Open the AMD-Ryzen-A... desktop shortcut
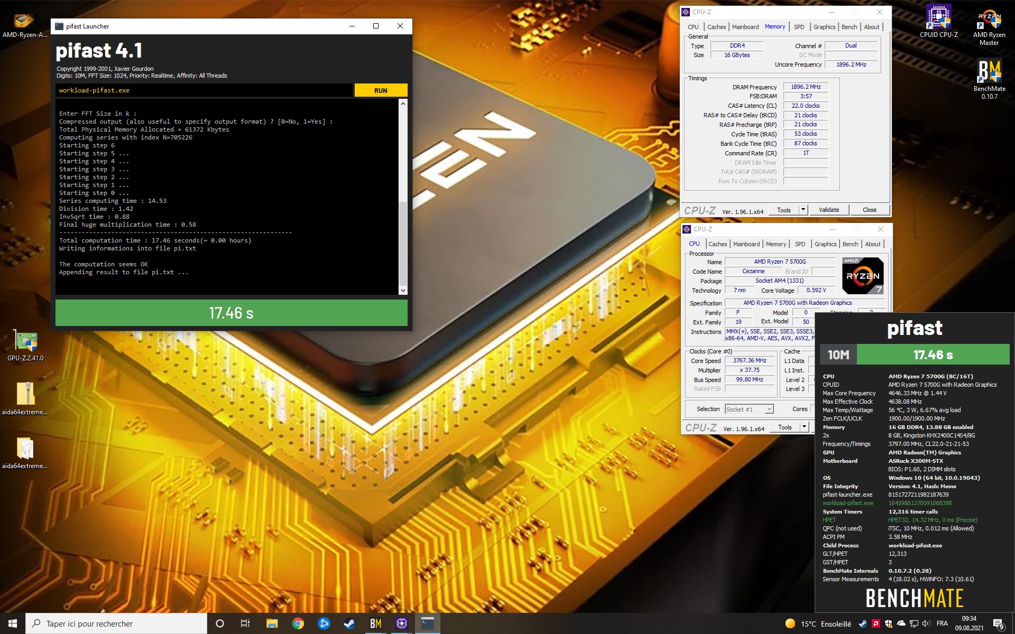The width and height of the screenshot is (1015, 634). click(x=24, y=25)
